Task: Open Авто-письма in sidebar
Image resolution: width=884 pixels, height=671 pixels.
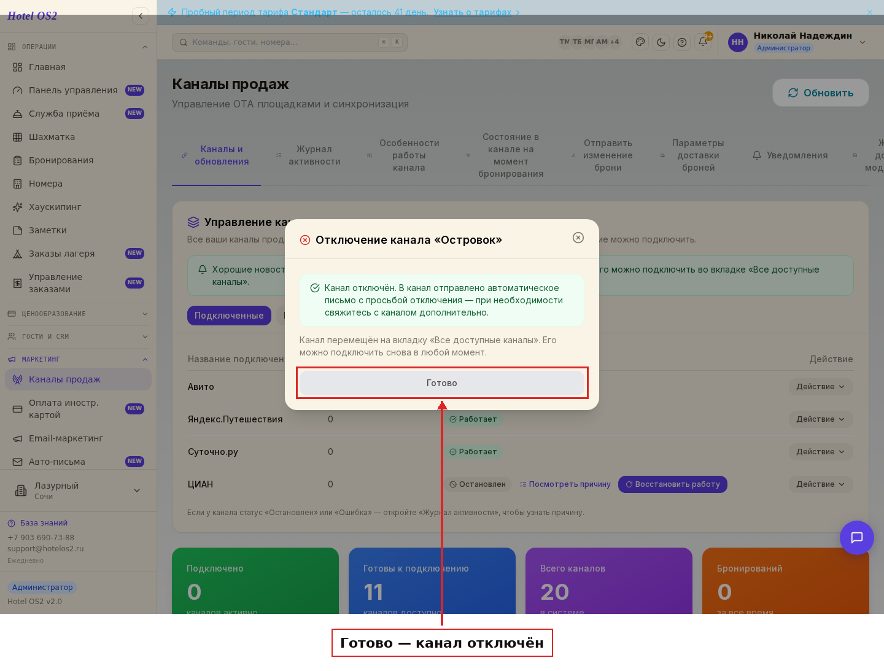Action: [78, 462]
